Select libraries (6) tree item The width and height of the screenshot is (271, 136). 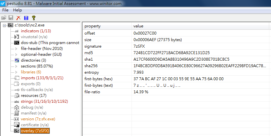[31, 72]
